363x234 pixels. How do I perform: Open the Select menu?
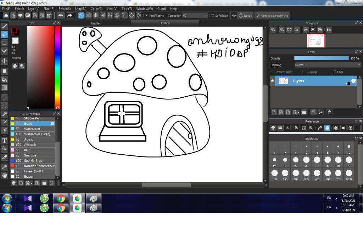pos(65,8)
